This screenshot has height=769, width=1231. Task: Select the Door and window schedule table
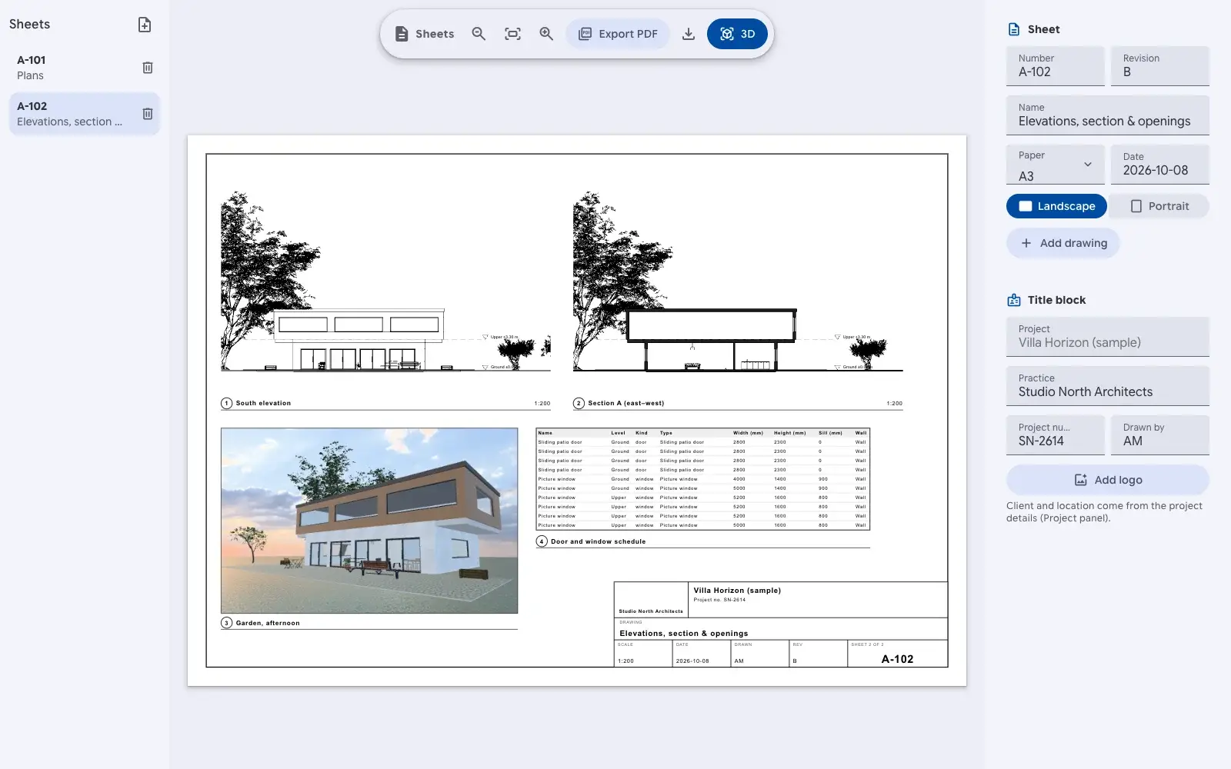pos(702,480)
